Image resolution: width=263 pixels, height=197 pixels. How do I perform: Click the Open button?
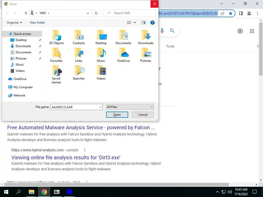117,115
